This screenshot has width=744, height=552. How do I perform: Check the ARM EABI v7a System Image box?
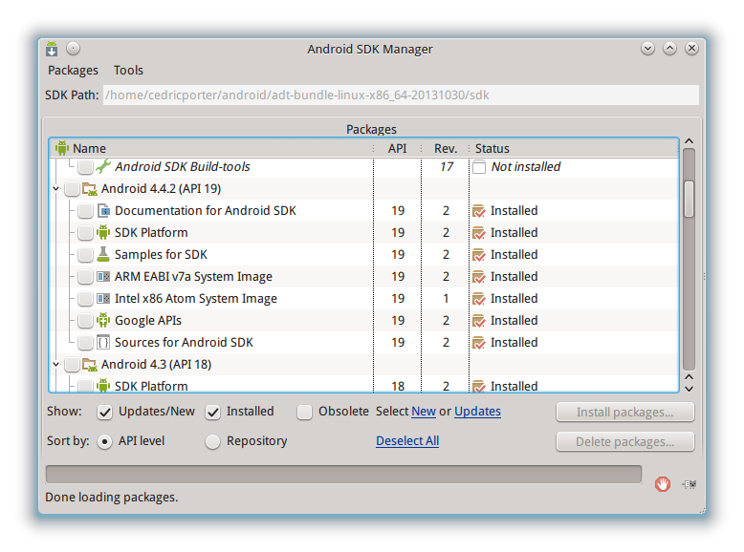(85, 276)
